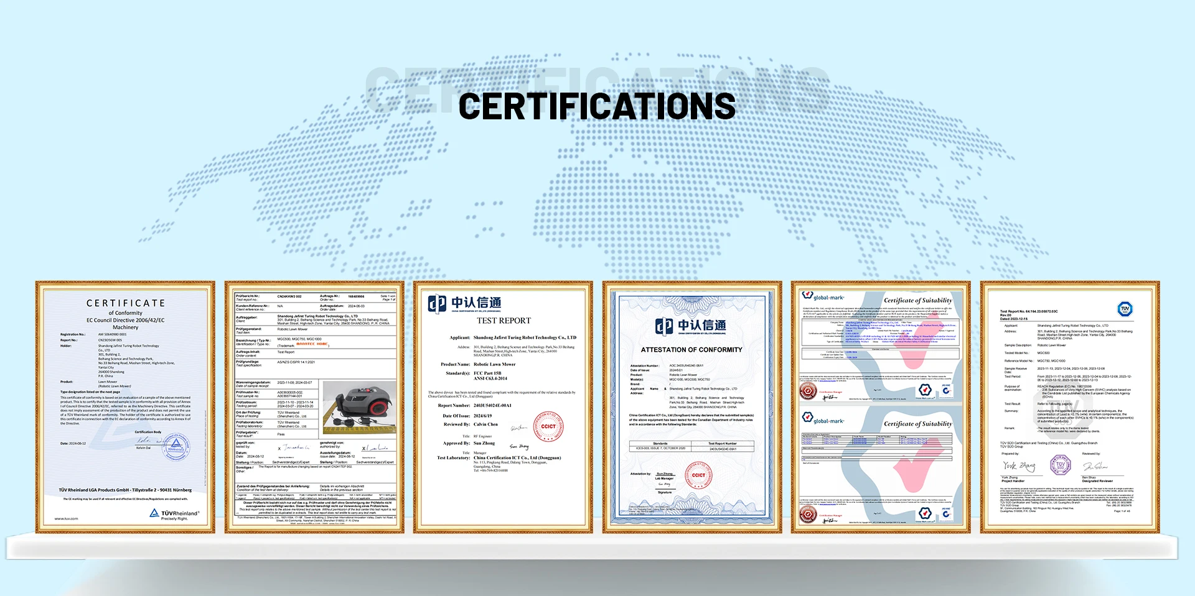Screen dimensions: 1195x596
Task: Click the York Zhang signature
Action: pos(1019,466)
